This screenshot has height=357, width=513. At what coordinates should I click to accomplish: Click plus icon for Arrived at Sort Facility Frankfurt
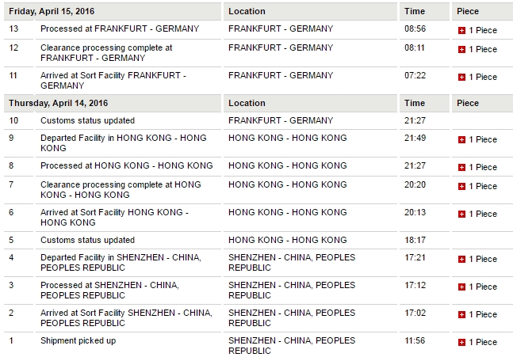[x=461, y=77]
